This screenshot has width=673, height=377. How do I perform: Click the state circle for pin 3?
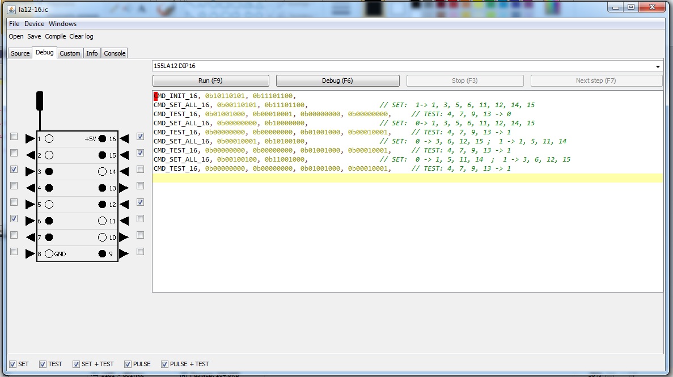coord(49,171)
